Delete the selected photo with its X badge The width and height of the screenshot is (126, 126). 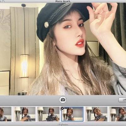pyautogui.click(x=62, y=108)
